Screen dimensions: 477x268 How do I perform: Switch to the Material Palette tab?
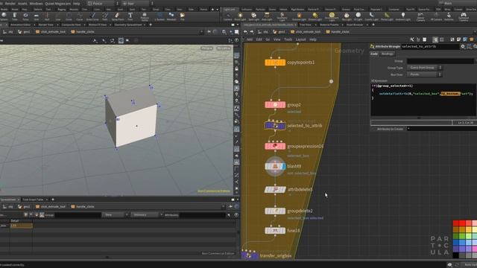pos(329,25)
